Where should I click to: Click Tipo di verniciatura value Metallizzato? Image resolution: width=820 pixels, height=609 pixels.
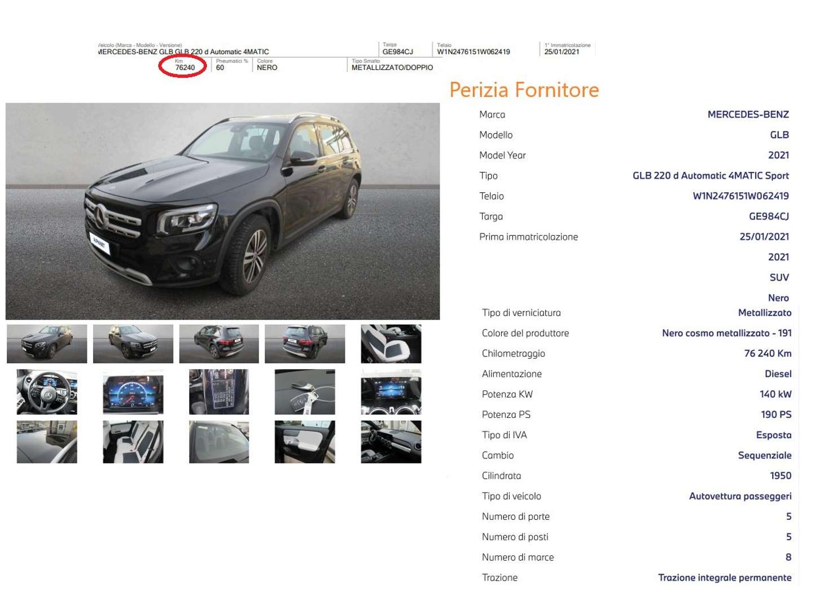(765, 312)
